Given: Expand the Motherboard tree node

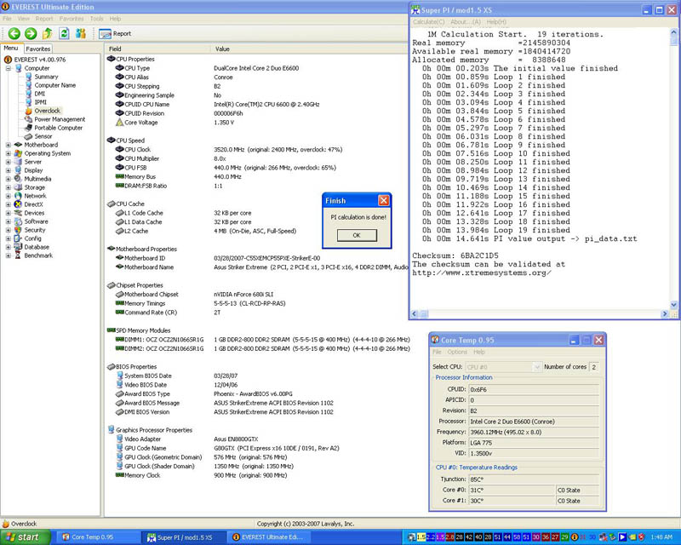Looking at the screenshot, I should pos(9,145).
